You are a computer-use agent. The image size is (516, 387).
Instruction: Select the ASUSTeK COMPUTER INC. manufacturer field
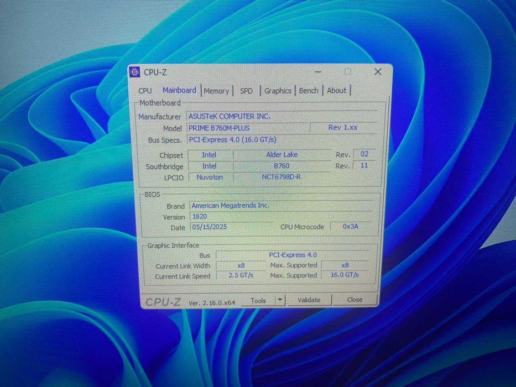click(282, 116)
